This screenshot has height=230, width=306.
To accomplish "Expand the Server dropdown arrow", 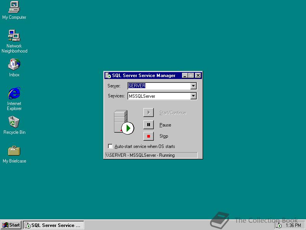I will tap(194, 86).
